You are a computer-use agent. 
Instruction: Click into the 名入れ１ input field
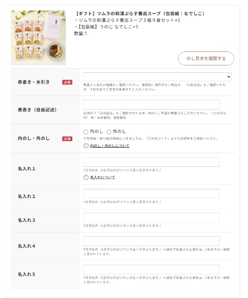pos(152,162)
